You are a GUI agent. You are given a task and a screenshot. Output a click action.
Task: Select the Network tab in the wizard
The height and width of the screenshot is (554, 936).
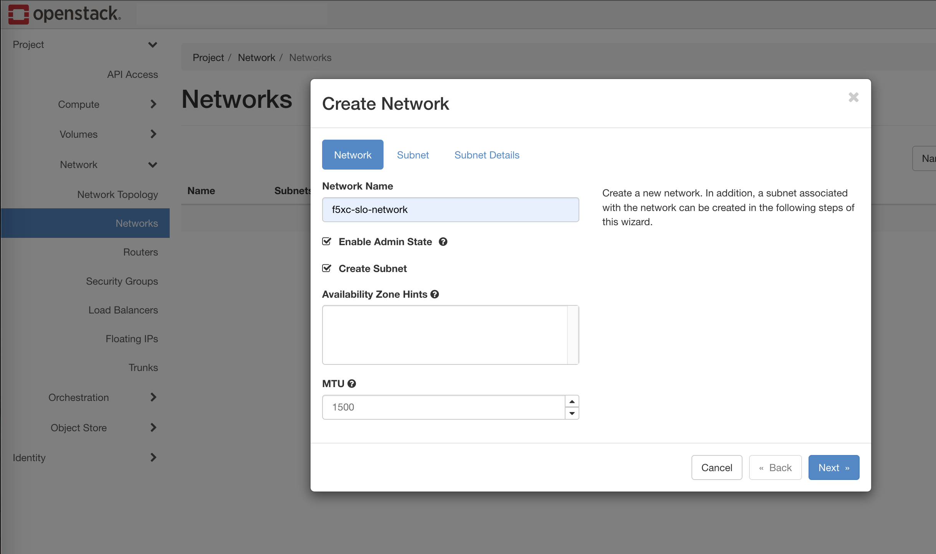click(x=352, y=155)
